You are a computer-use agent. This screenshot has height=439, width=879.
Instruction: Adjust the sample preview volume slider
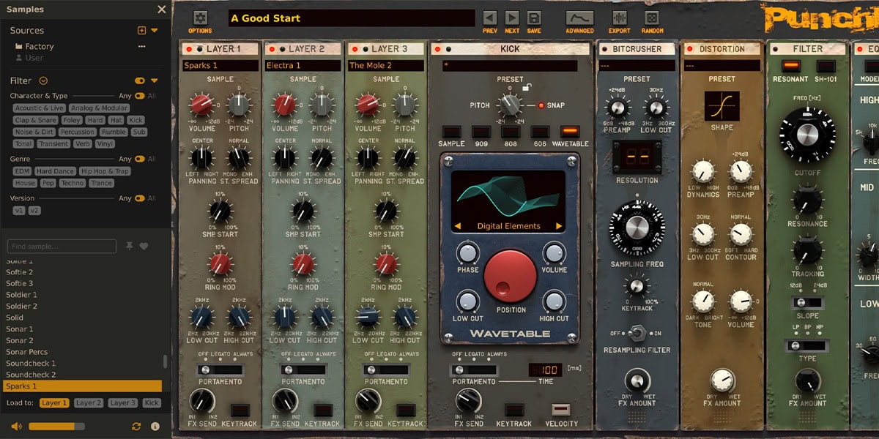click(x=56, y=426)
